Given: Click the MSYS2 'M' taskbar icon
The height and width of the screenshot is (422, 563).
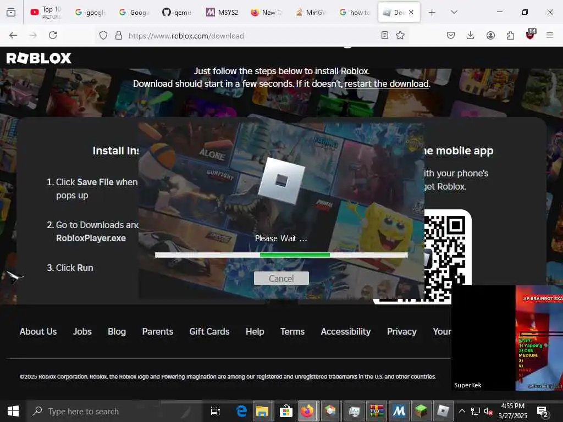Looking at the screenshot, I should (x=399, y=411).
